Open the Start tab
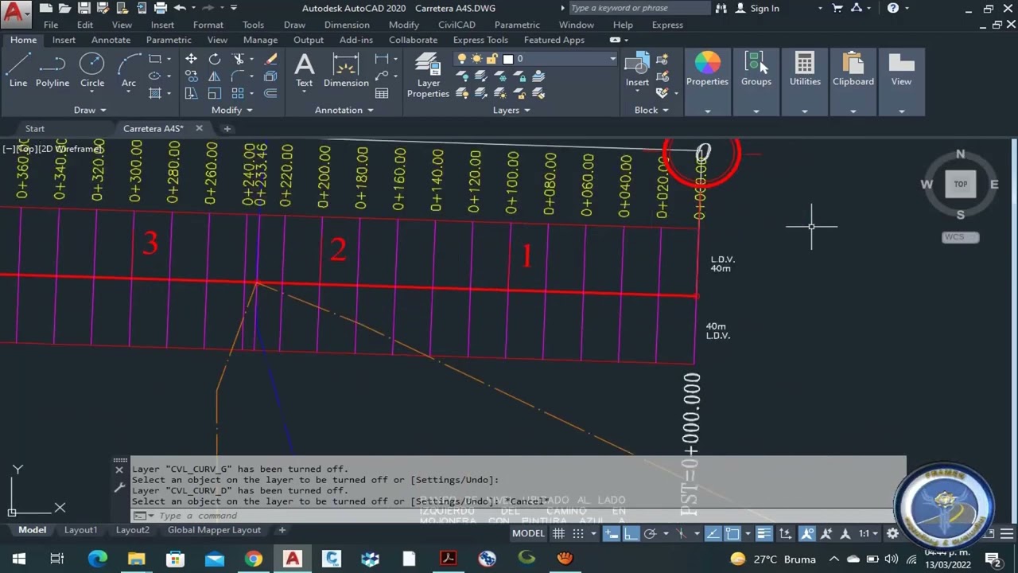1018x573 pixels. coord(35,128)
